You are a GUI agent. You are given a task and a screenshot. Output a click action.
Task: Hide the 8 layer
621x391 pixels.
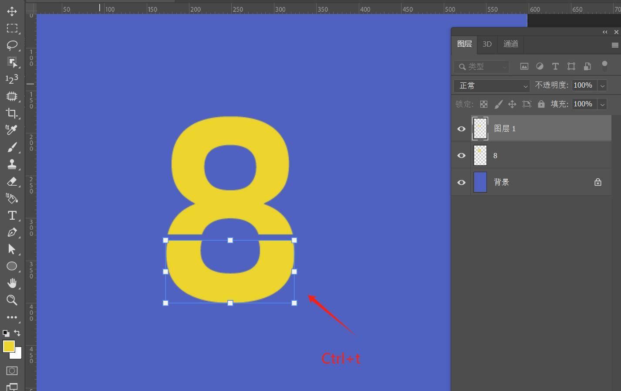point(461,156)
